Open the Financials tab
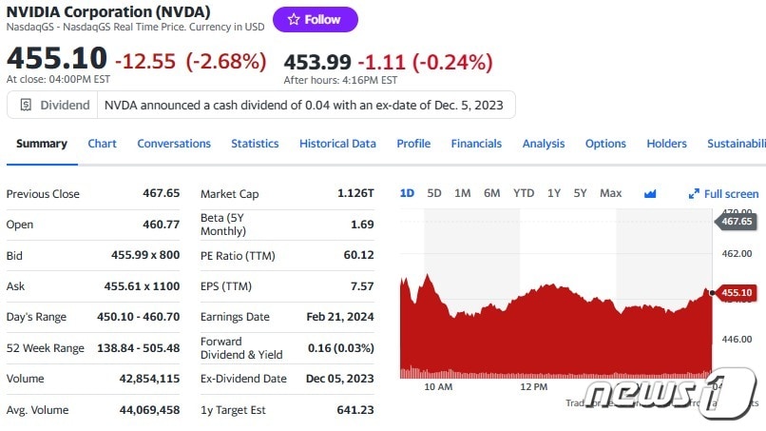 [x=476, y=144]
